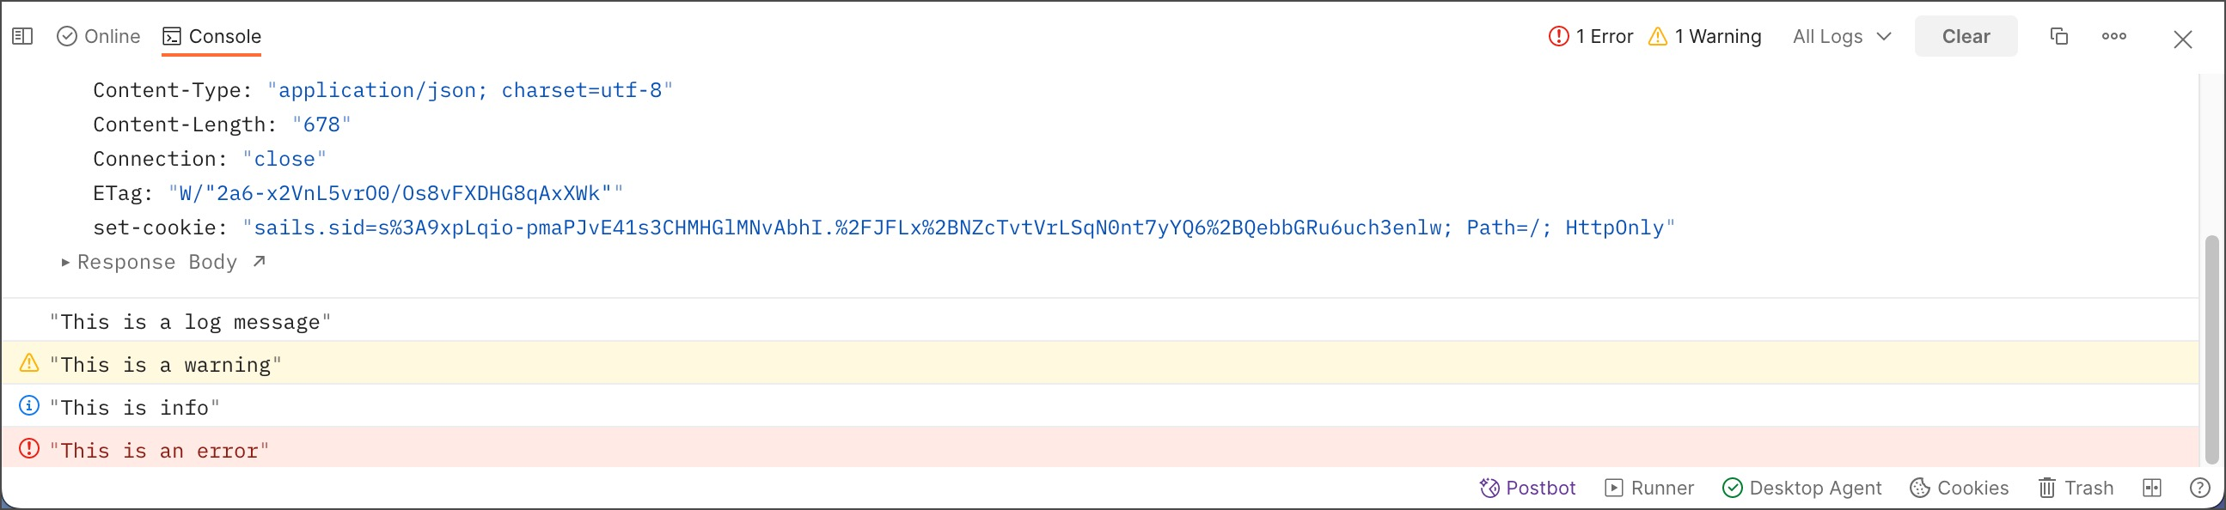
Task: Toggle the sidebar panel icon
Action: [22, 36]
